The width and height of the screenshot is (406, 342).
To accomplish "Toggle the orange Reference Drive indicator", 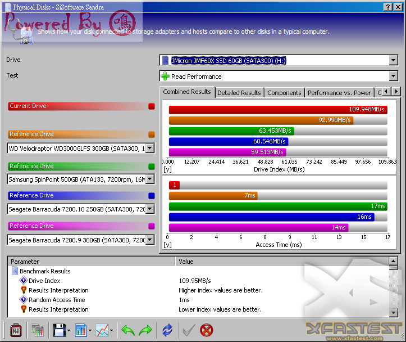I will pyautogui.click(x=152, y=134).
